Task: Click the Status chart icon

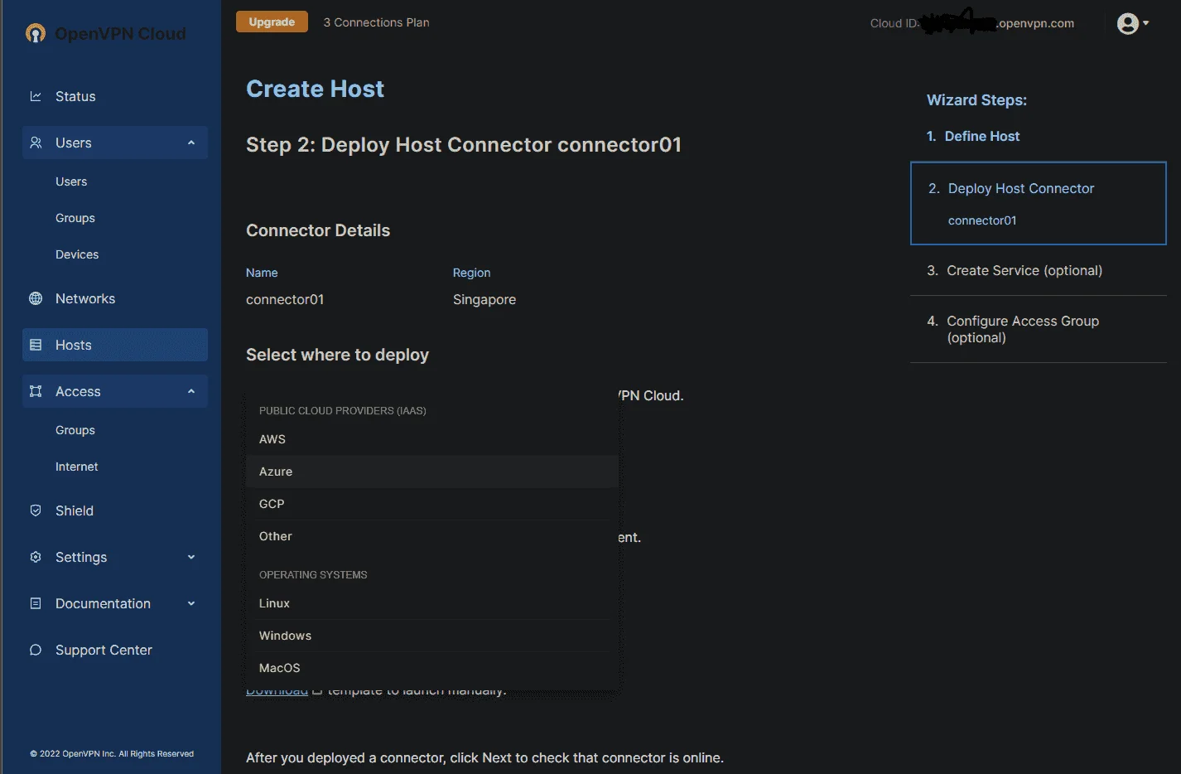Action: [x=36, y=96]
